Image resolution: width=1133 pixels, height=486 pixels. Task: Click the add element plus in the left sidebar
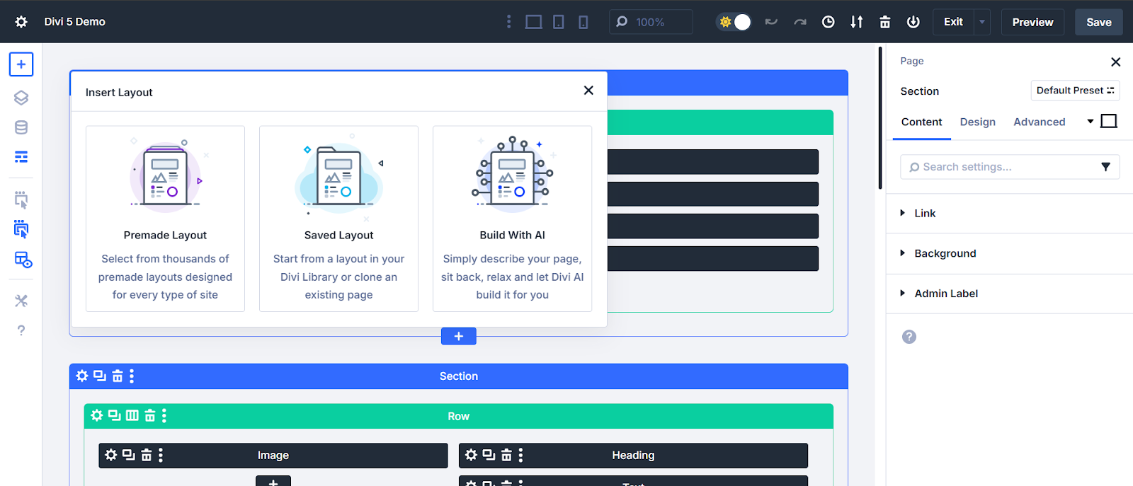(21, 64)
